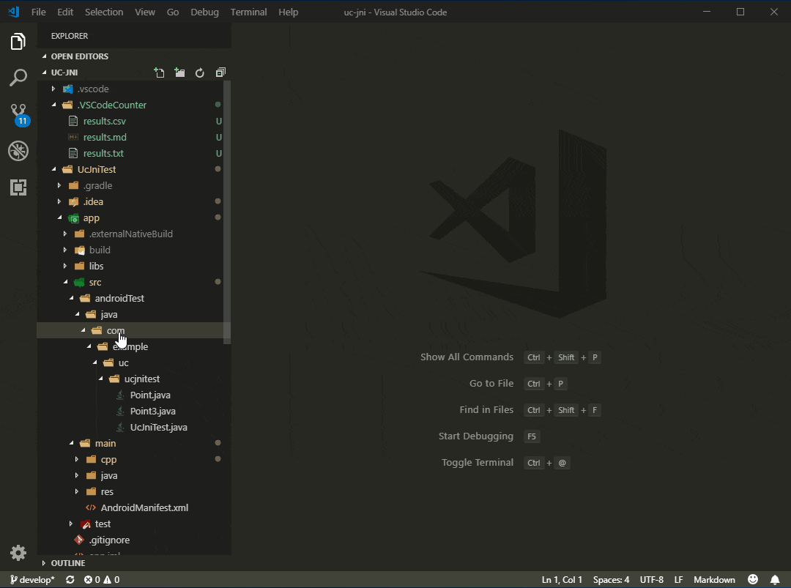Open the View menu
This screenshot has height=588, width=791.
pos(145,12)
